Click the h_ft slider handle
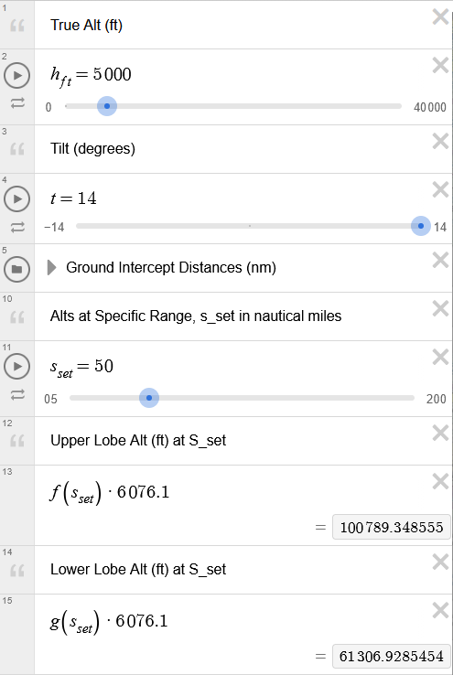The image size is (453, 675). (107, 106)
